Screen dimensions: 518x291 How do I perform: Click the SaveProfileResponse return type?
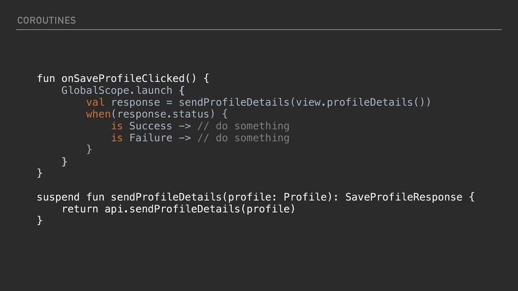[x=403, y=197]
